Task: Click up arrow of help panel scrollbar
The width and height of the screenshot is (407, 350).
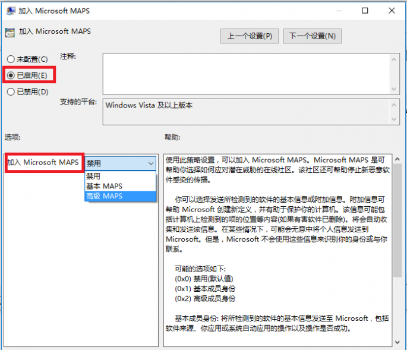Action: tap(397, 159)
